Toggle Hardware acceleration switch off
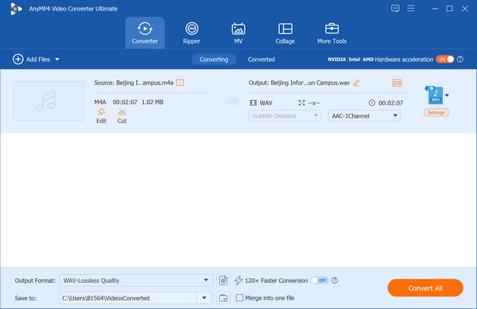Screen dimensions: 477x309 [x=445, y=60]
